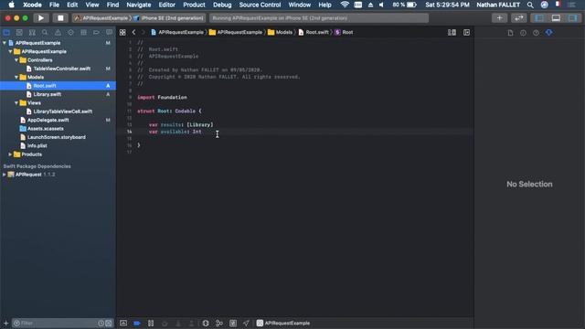Show the File inspector
The image size is (585, 329).
[x=510, y=33]
